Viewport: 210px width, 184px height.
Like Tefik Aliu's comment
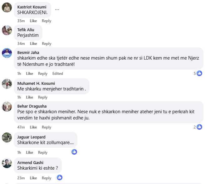(x=33, y=44)
